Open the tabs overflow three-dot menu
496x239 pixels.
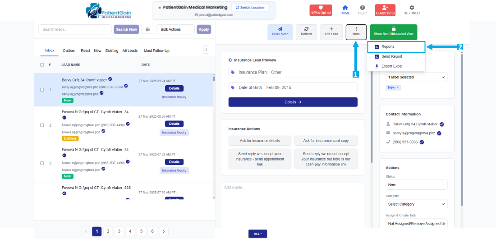pos(206,49)
